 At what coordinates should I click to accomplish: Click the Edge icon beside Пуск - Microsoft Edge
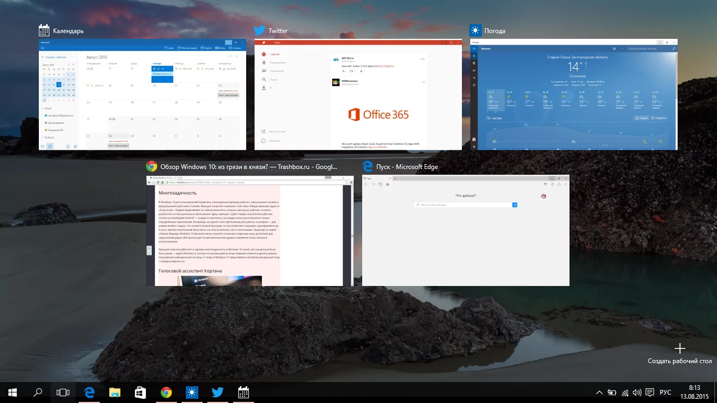coord(367,167)
